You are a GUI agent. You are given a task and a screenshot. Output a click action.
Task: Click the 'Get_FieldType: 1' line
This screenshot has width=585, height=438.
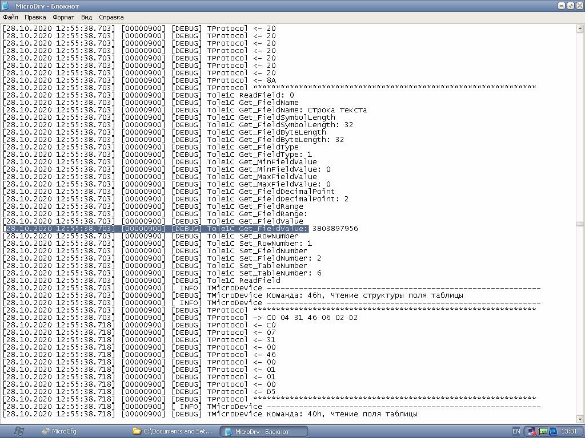158,155
